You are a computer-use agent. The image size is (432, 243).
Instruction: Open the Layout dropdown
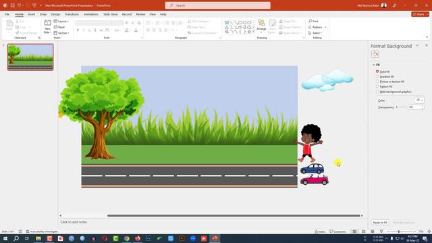coord(61,21)
